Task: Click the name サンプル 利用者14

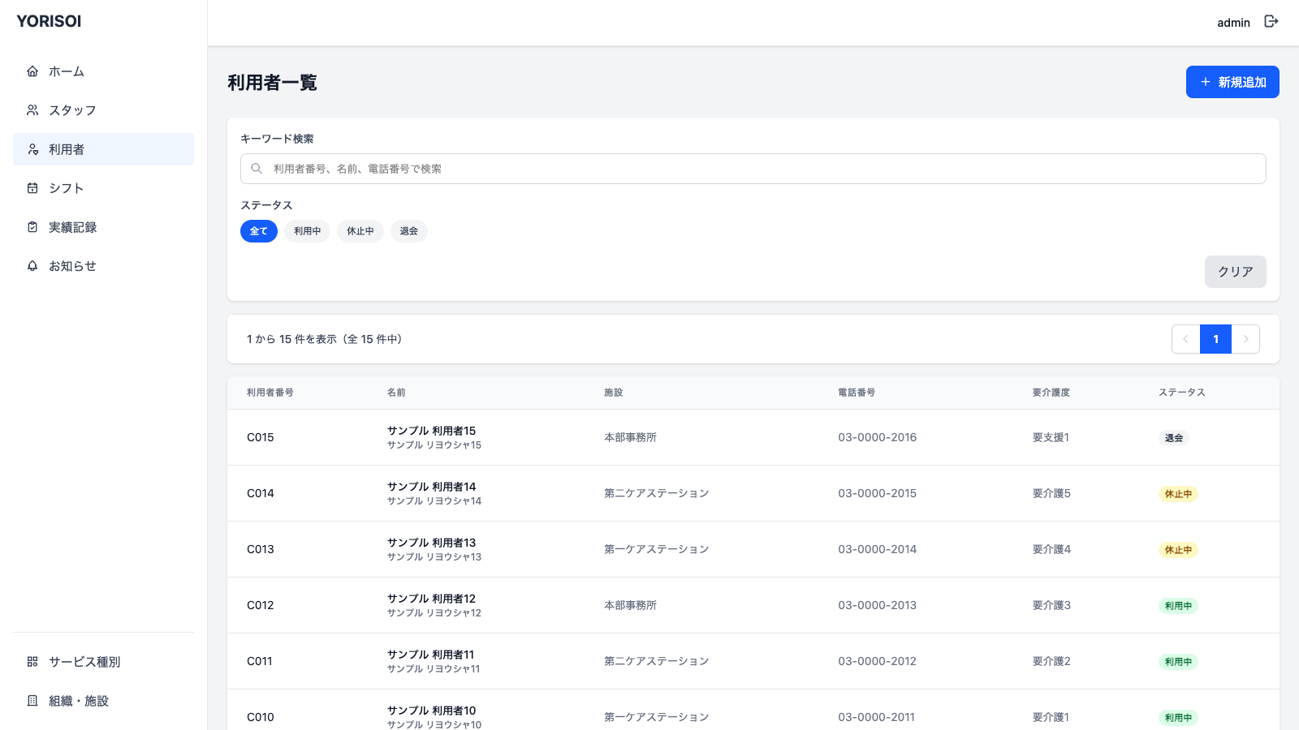Action: (x=432, y=487)
